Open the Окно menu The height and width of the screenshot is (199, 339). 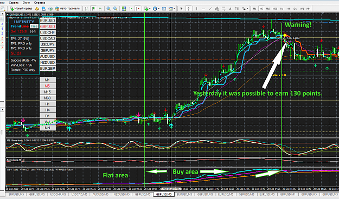coord(26,3)
